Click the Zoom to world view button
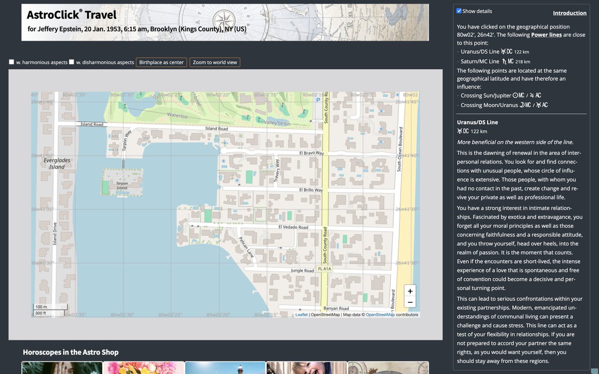 coord(215,62)
